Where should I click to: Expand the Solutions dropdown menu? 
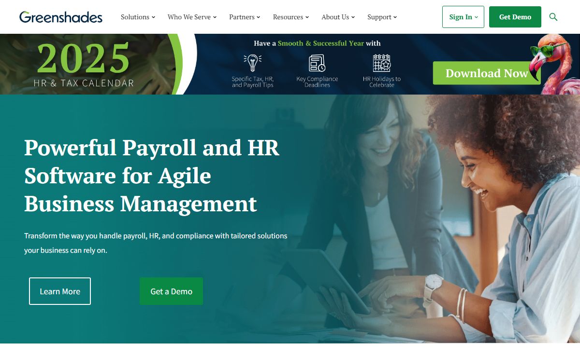click(x=138, y=17)
